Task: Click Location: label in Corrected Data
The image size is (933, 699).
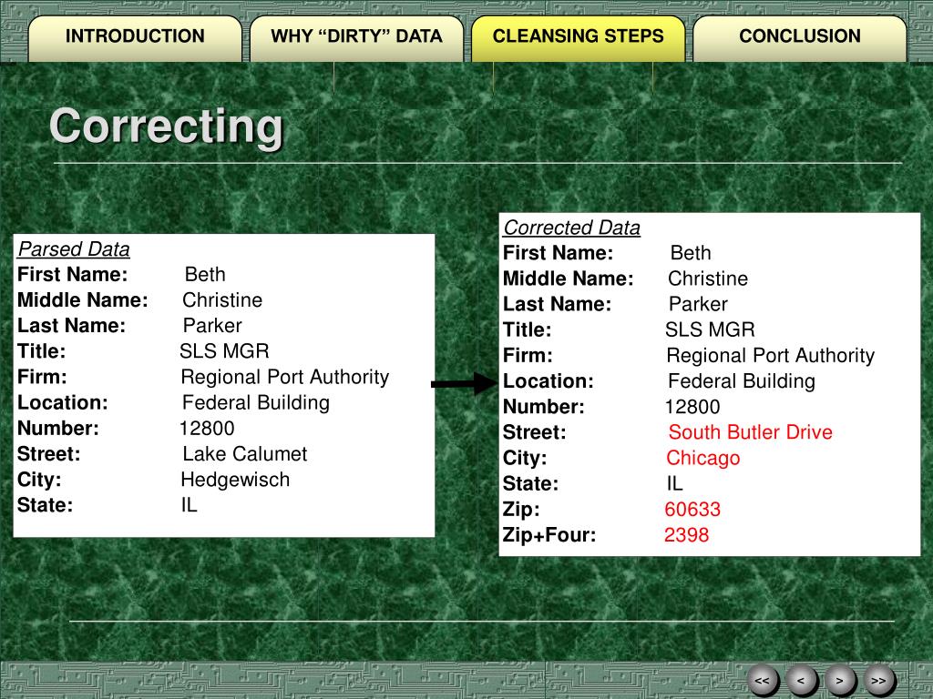Action: 548,381
